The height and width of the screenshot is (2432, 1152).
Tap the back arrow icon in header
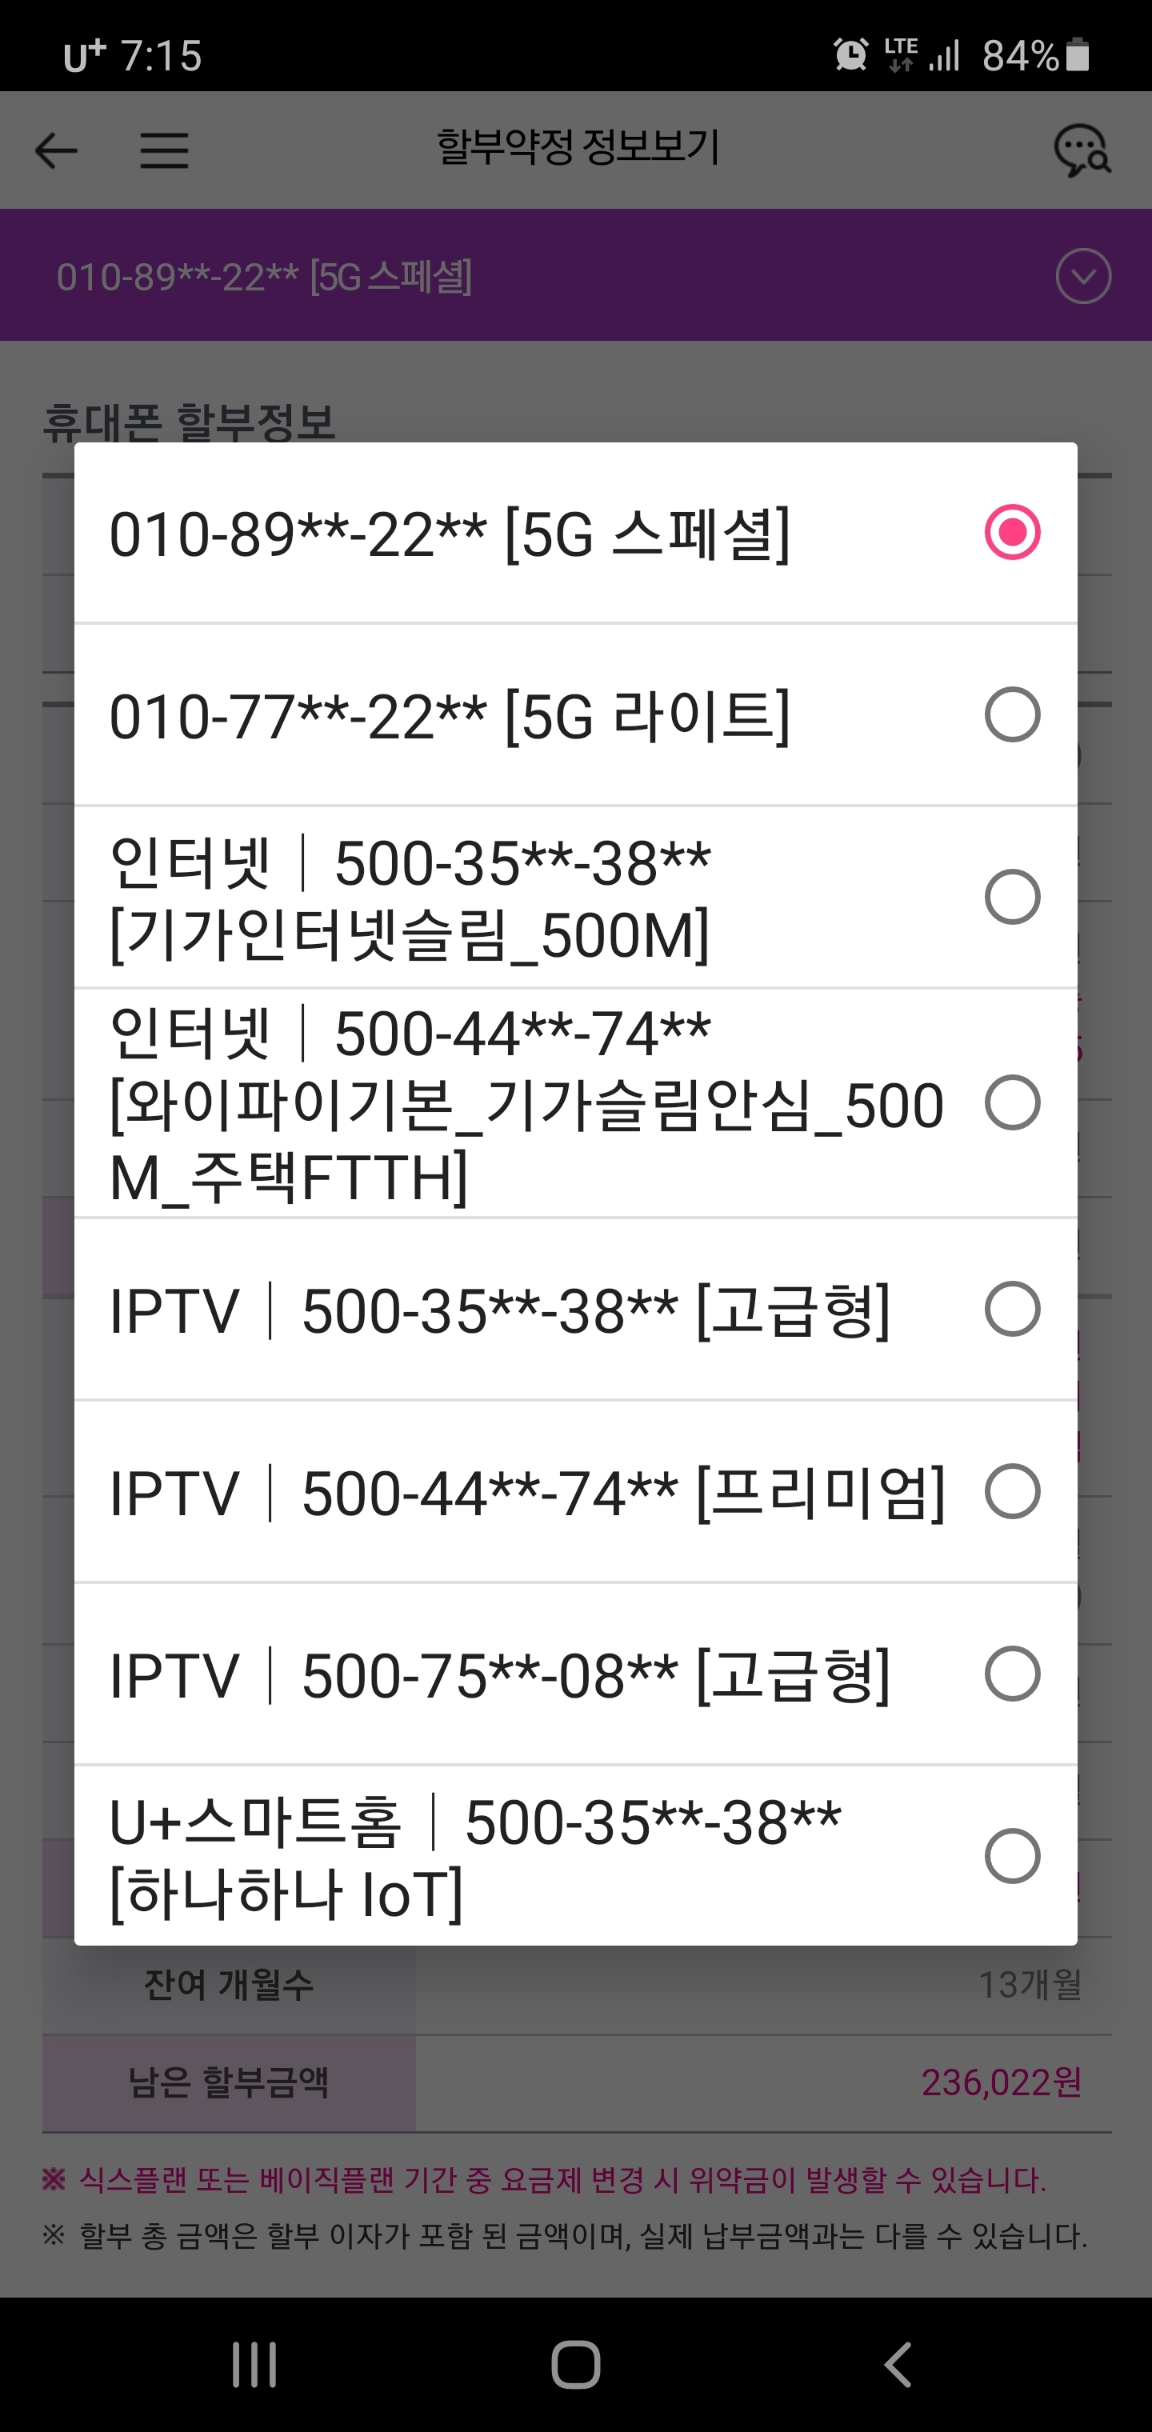point(56,150)
